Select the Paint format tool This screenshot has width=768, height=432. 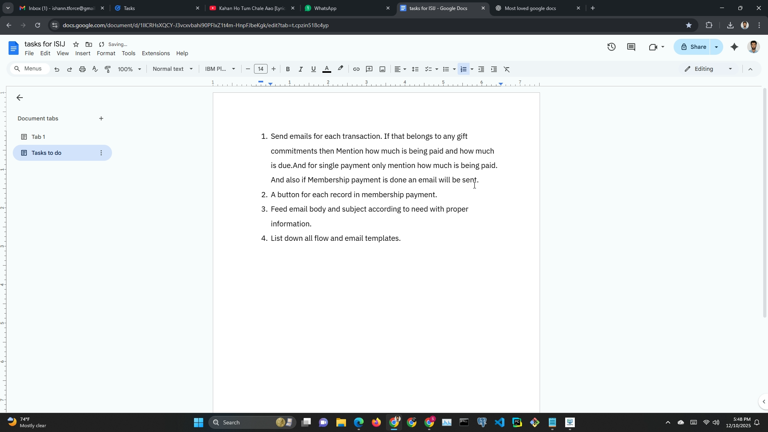[108, 69]
